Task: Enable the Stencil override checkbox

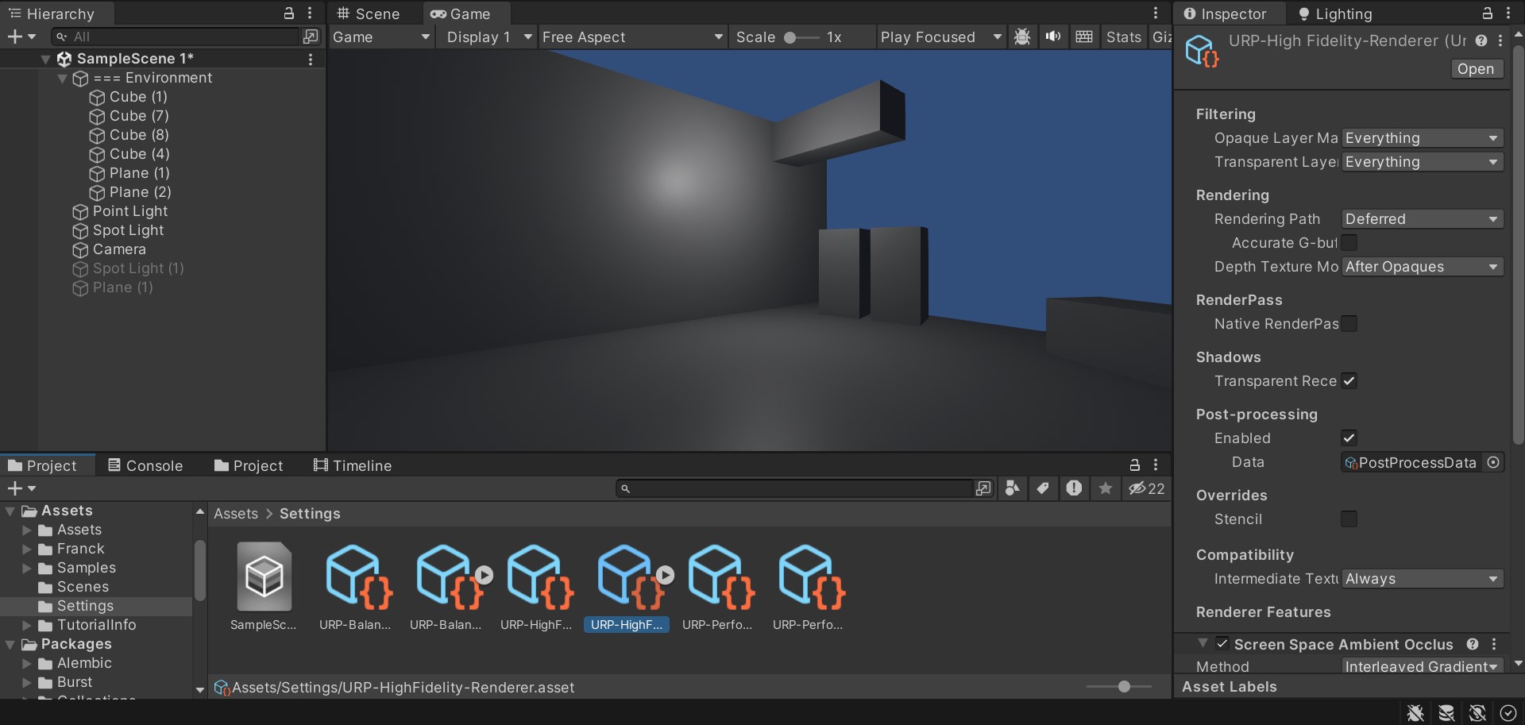Action: point(1350,519)
